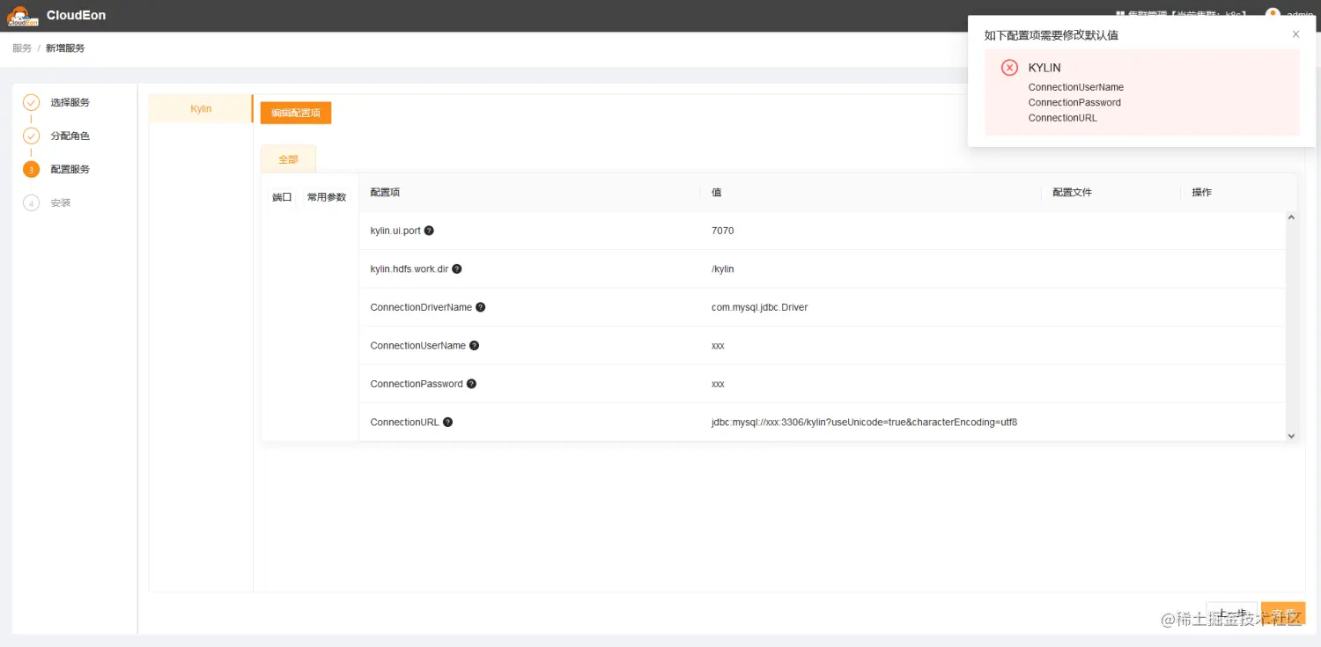Click ConnectionUserName in the warning notification
The height and width of the screenshot is (647, 1321).
point(1076,87)
